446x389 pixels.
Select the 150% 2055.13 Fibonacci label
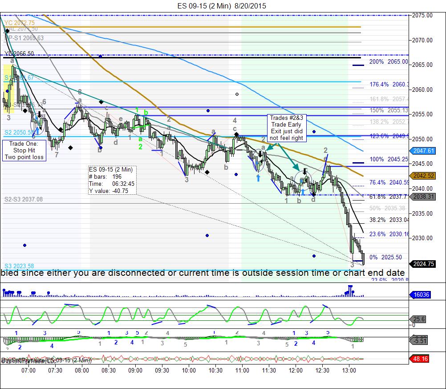click(x=389, y=110)
